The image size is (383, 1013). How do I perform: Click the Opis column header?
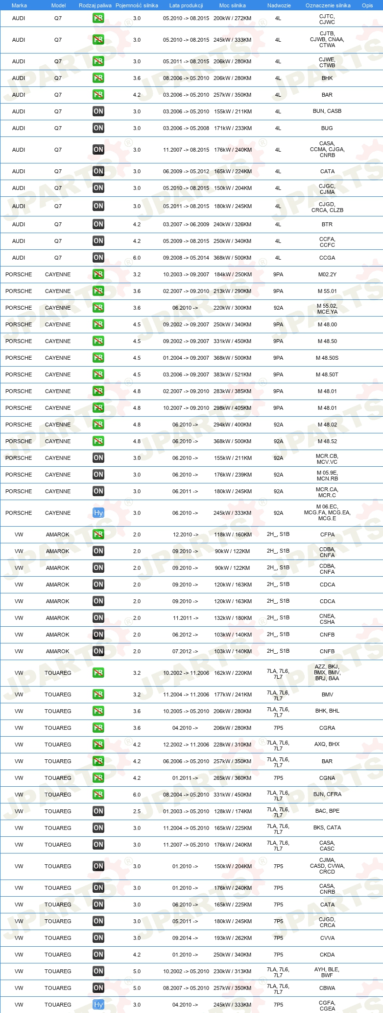[367, 5]
